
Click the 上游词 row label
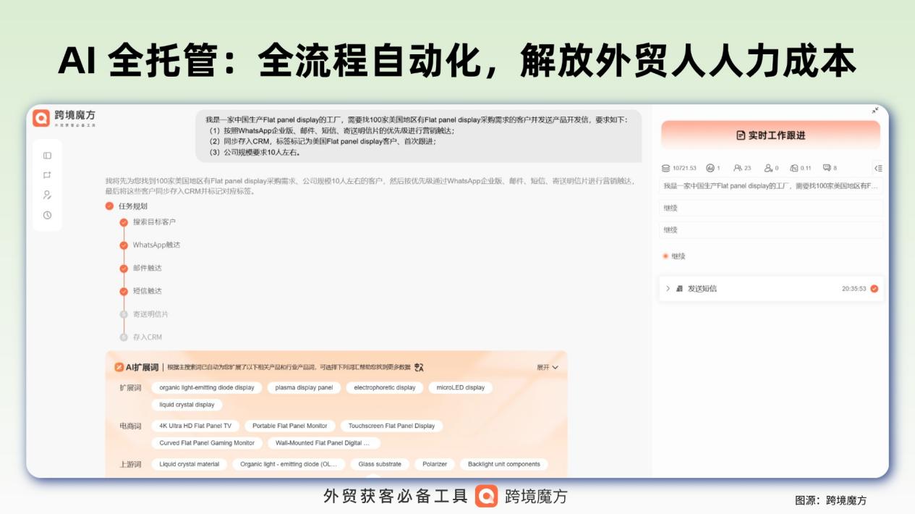point(130,465)
